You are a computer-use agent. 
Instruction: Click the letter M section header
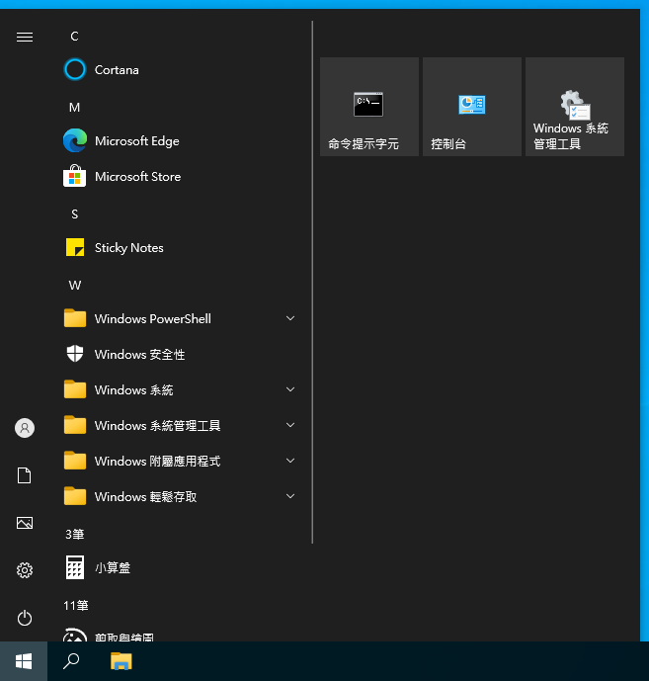point(75,108)
